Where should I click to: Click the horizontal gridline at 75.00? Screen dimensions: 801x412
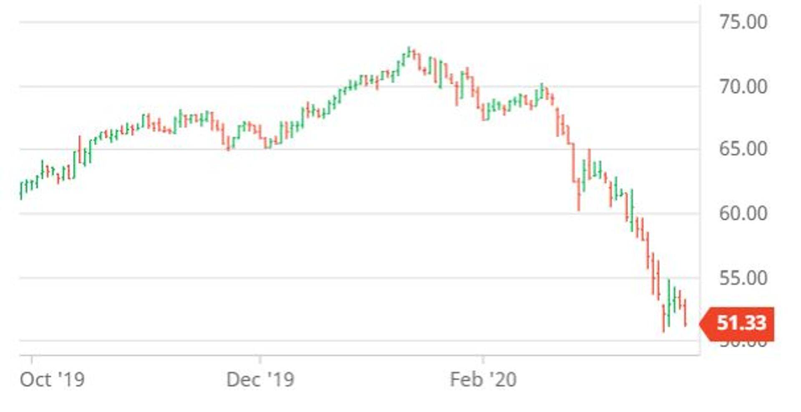[334, 22]
